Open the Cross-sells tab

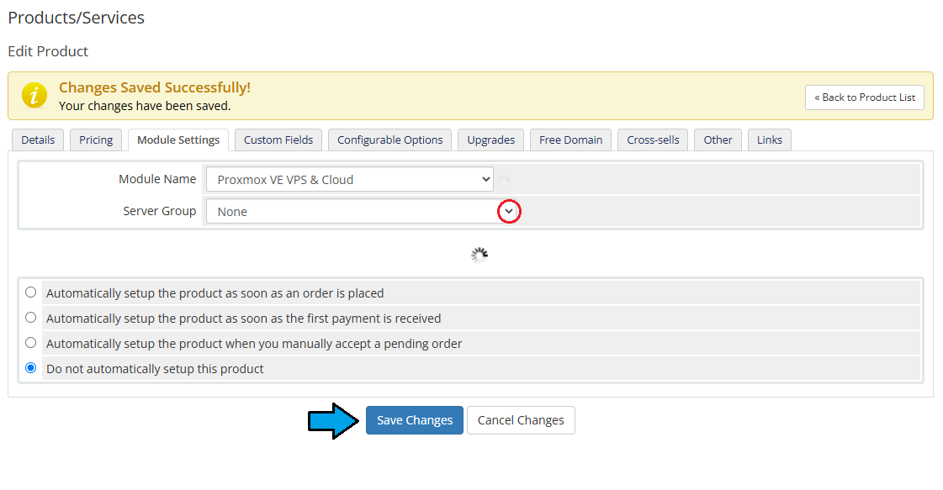pos(653,140)
